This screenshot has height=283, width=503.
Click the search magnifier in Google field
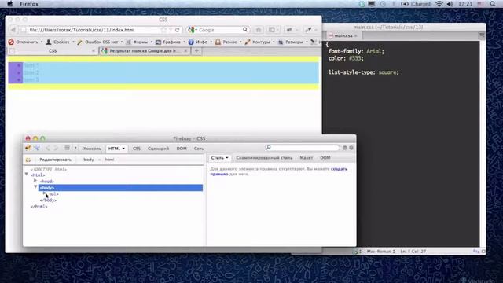click(245, 30)
